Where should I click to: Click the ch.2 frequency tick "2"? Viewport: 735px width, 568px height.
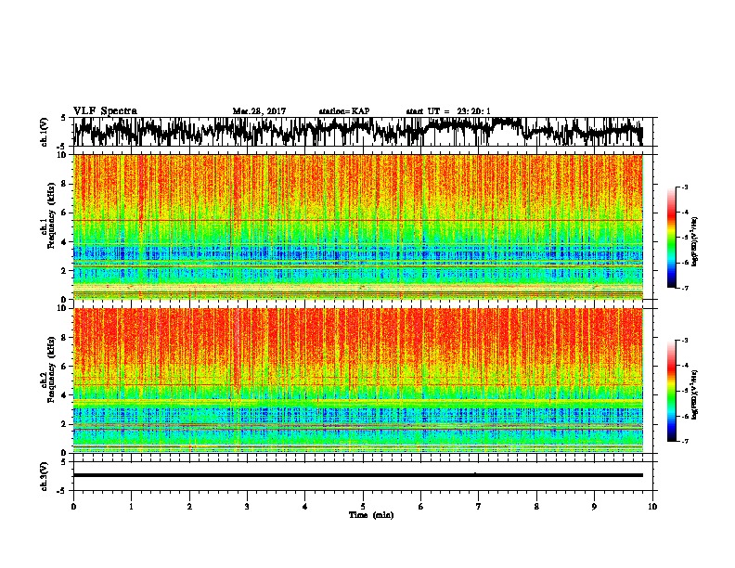click(65, 424)
